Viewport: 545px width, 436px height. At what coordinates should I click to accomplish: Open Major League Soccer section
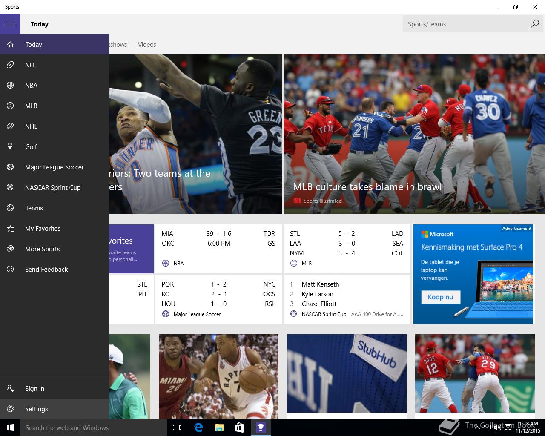[x=54, y=167]
